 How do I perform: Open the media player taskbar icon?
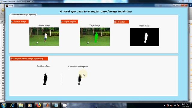[x=30, y=105]
